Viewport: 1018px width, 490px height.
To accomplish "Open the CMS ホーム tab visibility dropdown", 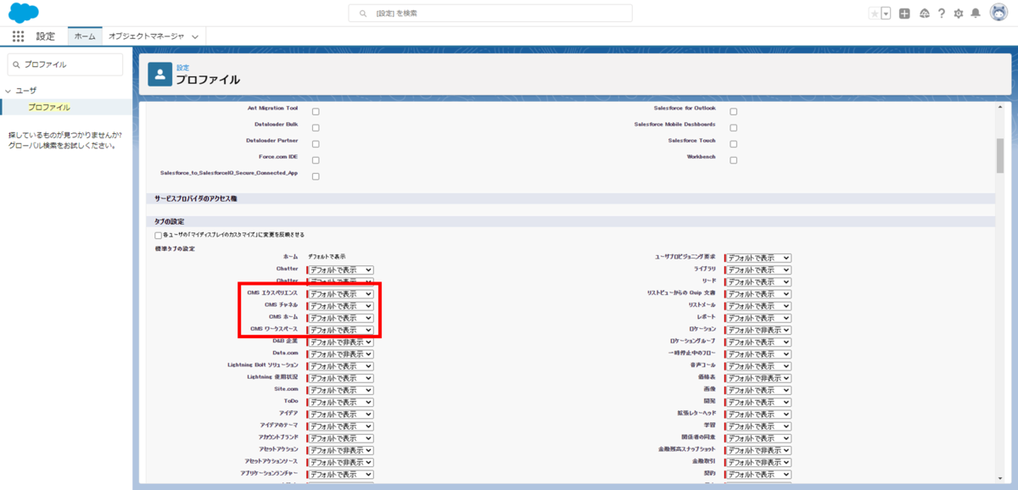I will [340, 318].
